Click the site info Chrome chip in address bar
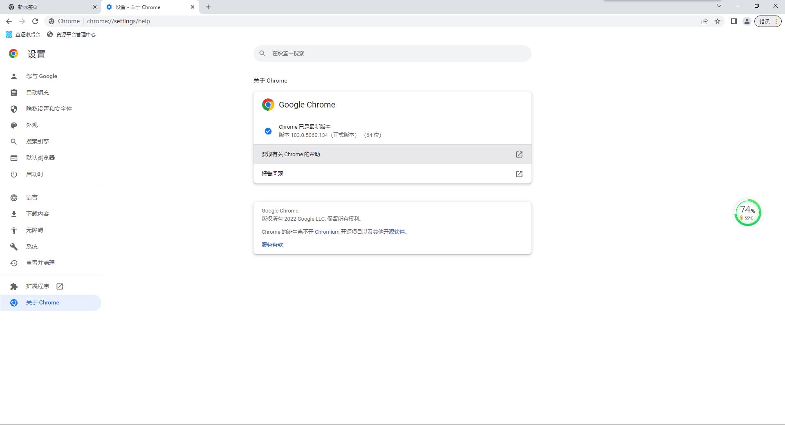Viewport: 785px width, 425px height. [x=64, y=21]
